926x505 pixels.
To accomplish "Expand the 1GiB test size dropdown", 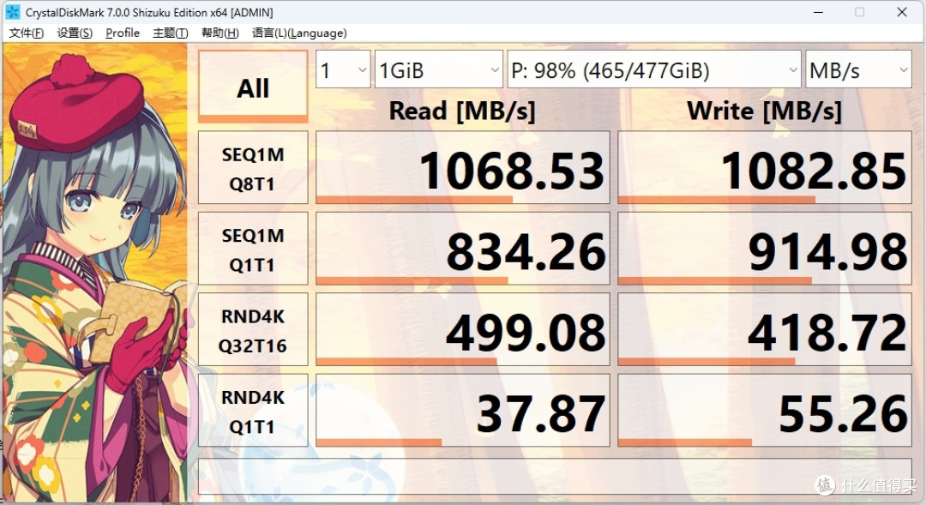I will coord(439,69).
